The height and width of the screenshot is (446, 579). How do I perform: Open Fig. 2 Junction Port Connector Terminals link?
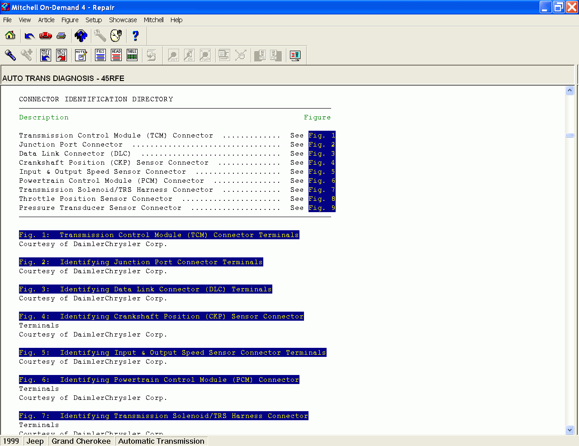(x=141, y=262)
